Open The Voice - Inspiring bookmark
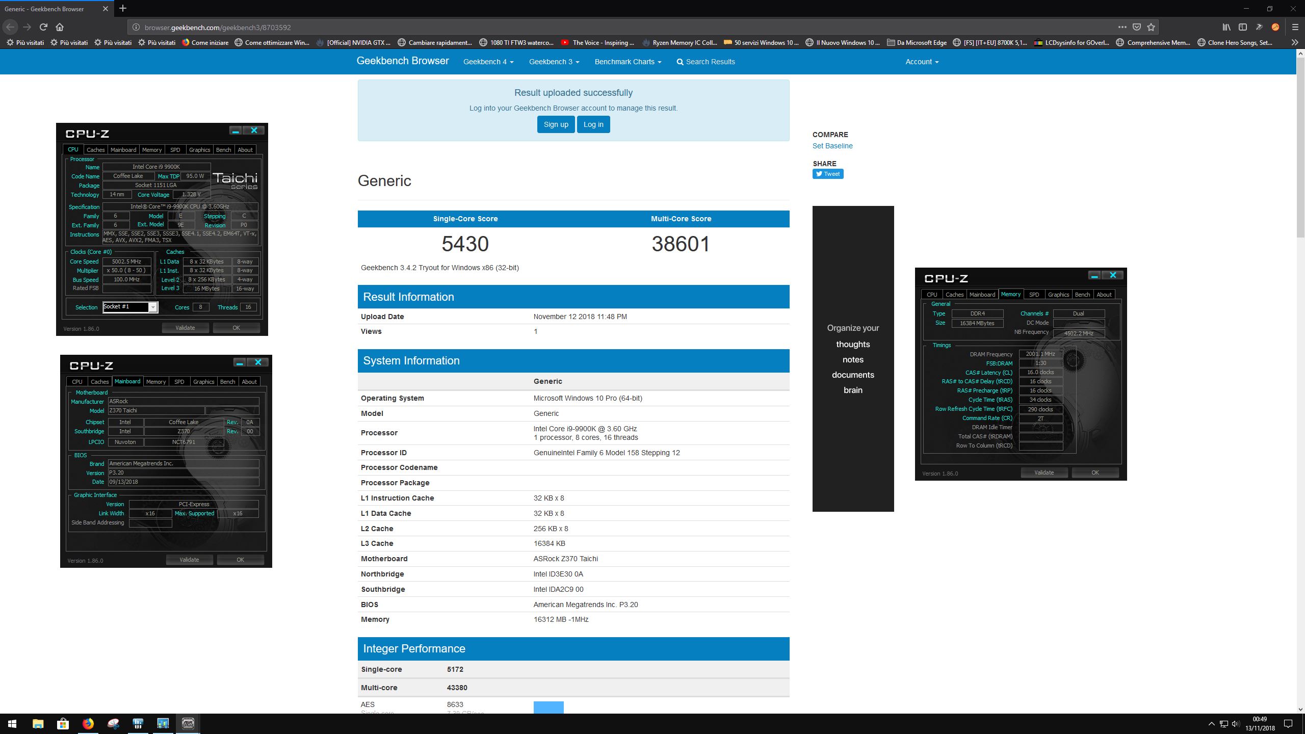This screenshot has width=1305, height=734. (x=597, y=43)
